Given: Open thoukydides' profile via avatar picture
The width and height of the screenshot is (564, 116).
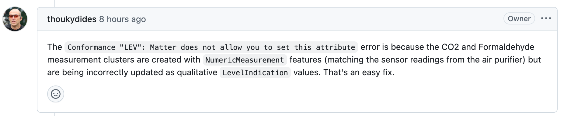Looking at the screenshot, I should click(15, 19).
